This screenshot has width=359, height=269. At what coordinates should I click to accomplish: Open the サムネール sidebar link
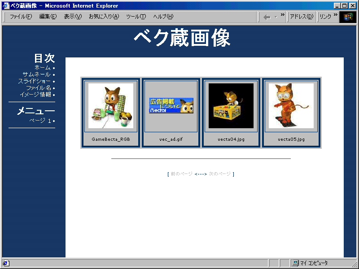click(x=36, y=74)
